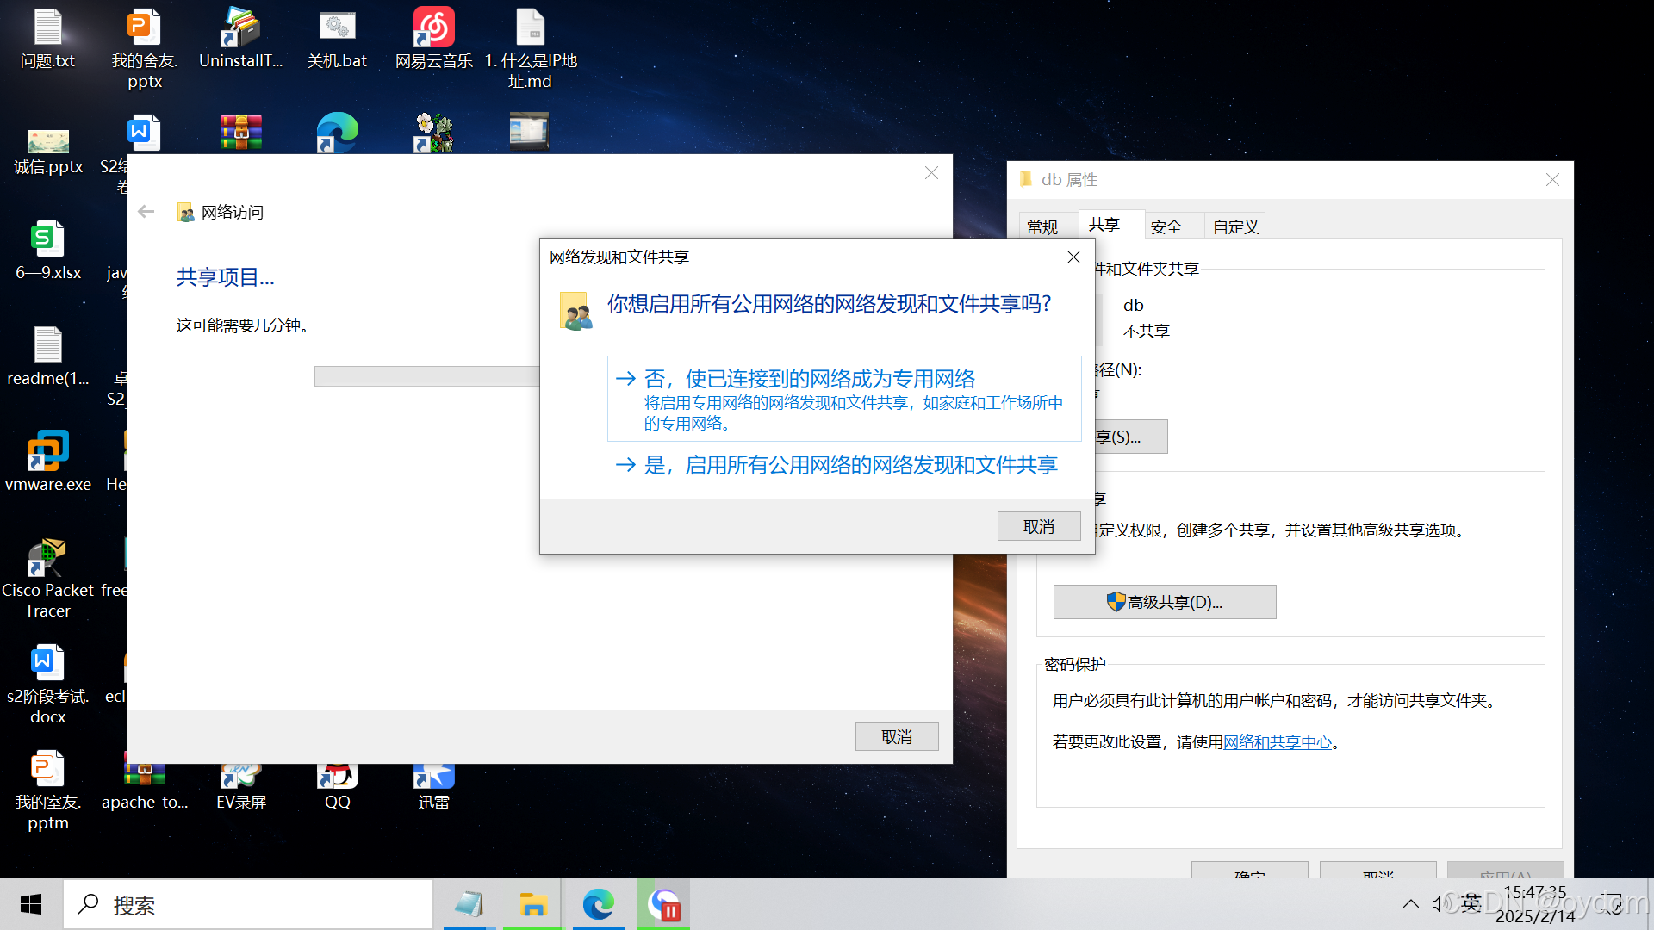This screenshot has width=1654, height=930.
Task: Show hidden system tray icons chevron
Action: pyautogui.click(x=1410, y=903)
